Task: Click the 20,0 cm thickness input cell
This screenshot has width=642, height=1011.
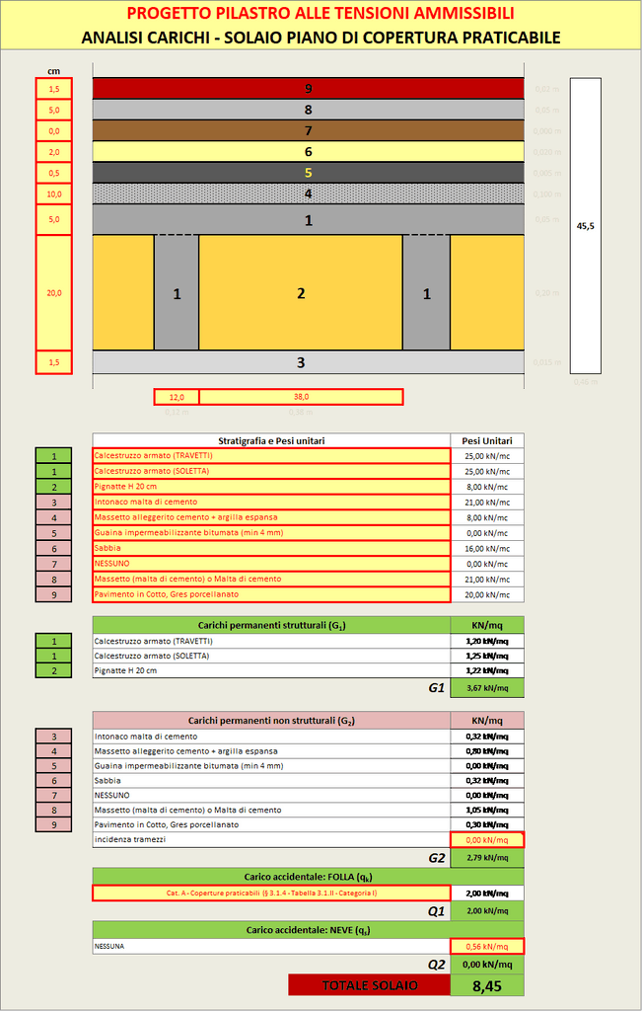Action: click(x=54, y=293)
